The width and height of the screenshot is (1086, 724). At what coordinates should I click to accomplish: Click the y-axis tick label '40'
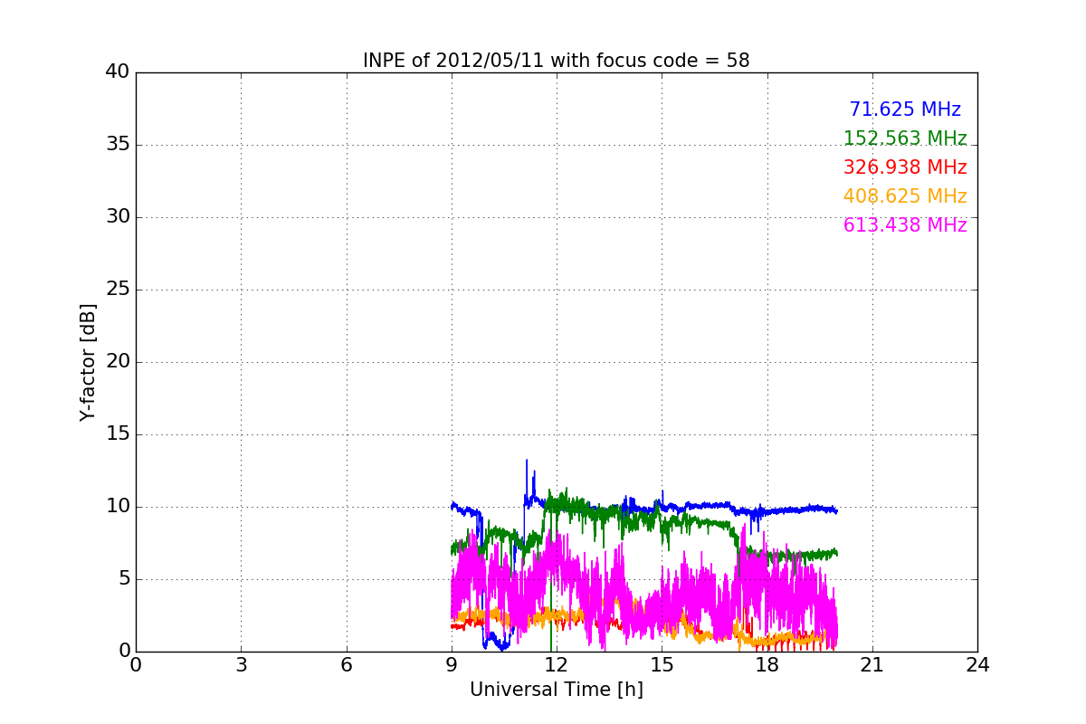pyautogui.click(x=118, y=71)
